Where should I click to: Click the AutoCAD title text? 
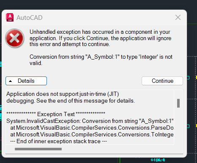pyautogui.click(x=30, y=18)
